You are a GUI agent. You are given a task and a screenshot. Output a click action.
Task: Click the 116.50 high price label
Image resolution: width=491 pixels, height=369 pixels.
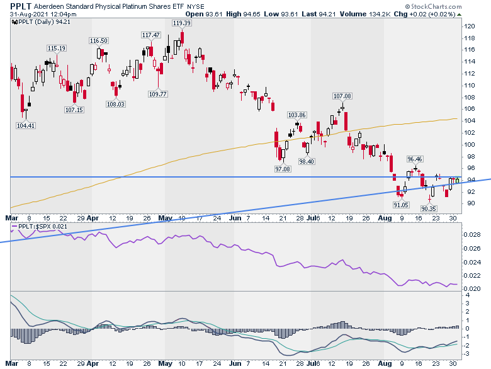tap(99, 41)
